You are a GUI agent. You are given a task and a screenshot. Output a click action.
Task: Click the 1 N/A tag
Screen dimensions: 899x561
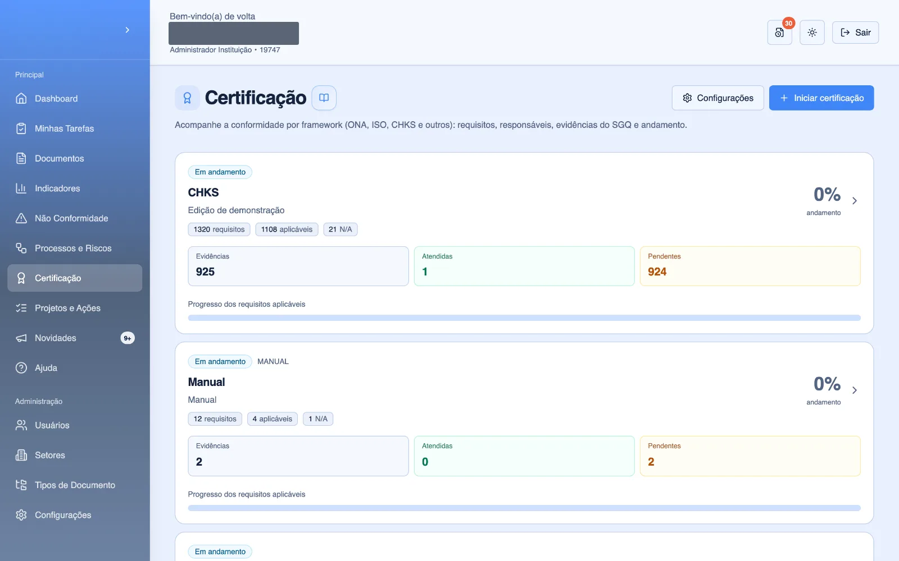pyautogui.click(x=318, y=419)
